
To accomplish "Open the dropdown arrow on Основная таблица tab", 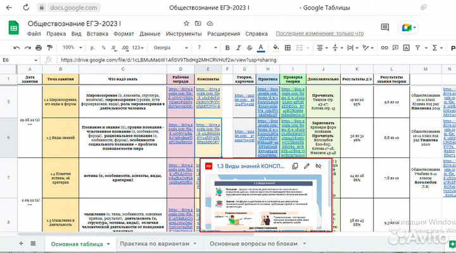I will pyautogui.click(x=109, y=244).
